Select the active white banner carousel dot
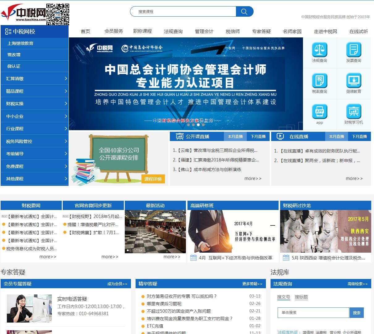Viewport: 374px width, 334px height. tap(198, 125)
